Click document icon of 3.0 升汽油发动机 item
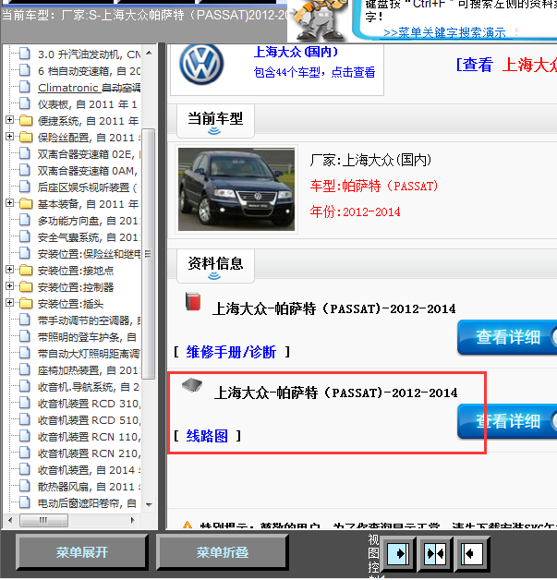 click(25, 54)
